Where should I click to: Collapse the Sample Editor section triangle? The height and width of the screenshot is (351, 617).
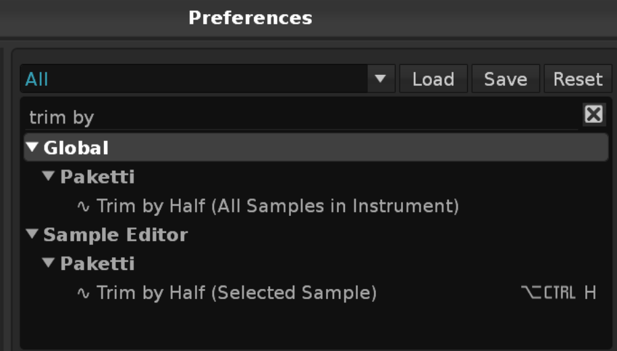point(32,235)
